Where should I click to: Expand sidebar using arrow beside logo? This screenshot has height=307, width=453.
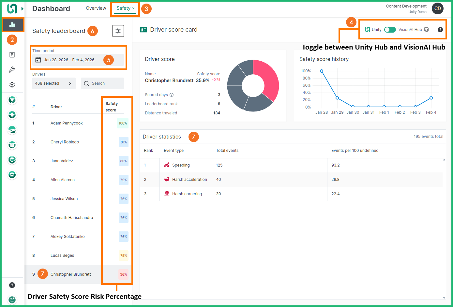[23, 9]
